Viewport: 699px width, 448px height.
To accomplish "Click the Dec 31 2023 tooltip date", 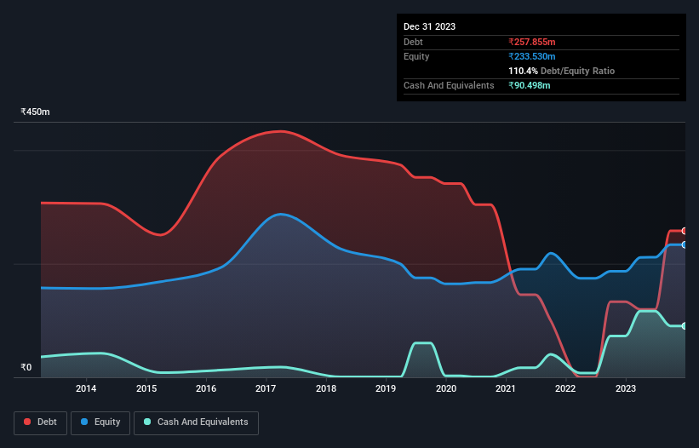I will pos(429,26).
